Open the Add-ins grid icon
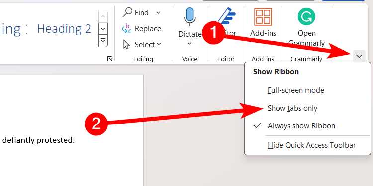The image size is (373, 186). pyautogui.click(x=263, y=16)
